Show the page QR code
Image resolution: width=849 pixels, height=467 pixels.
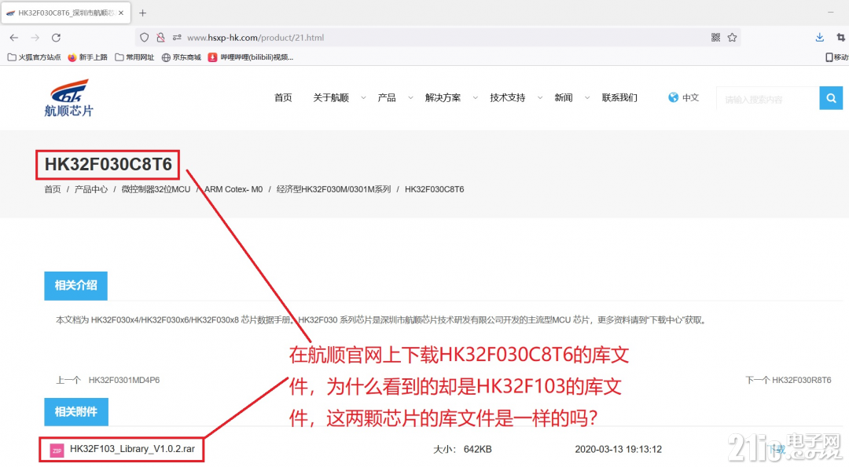716,38
